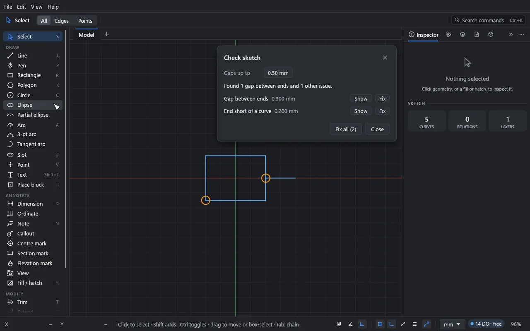This screenshot has height=331, width=530.
Task: Choose the Rectangle tool
Action: (x=33, y=75)
